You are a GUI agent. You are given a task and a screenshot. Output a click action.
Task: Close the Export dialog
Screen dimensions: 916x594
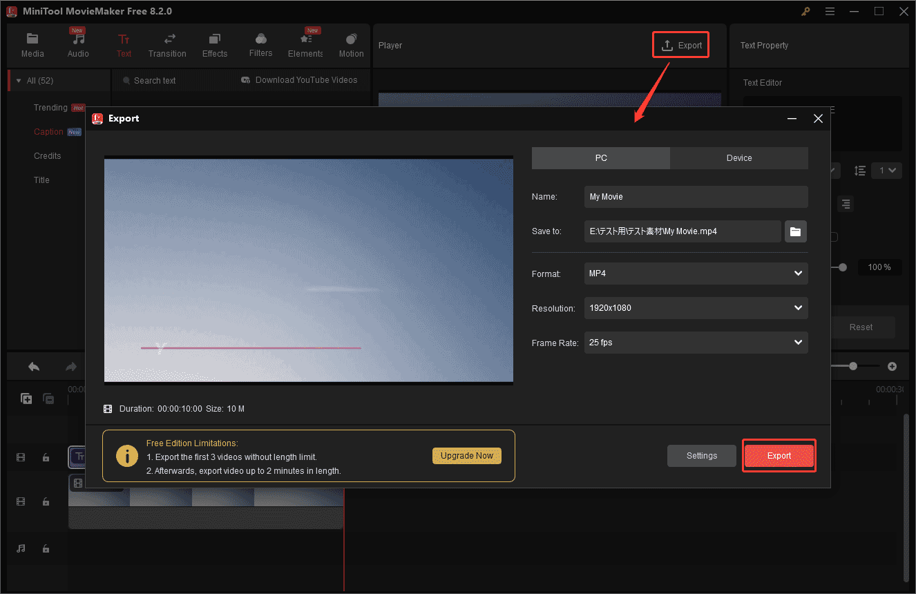click(818, 119)
